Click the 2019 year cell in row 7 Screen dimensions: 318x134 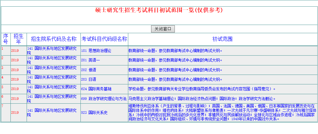click(x=15, y=113)
